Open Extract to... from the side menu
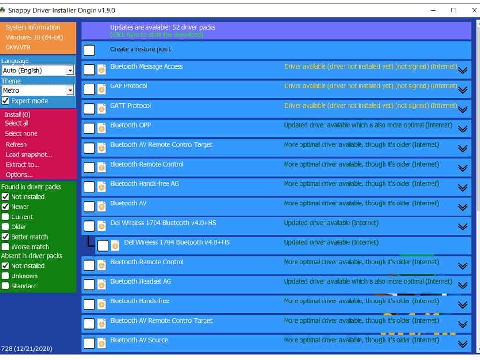The width and height of the screenshot is (480, 360). (x=23, y=165)
